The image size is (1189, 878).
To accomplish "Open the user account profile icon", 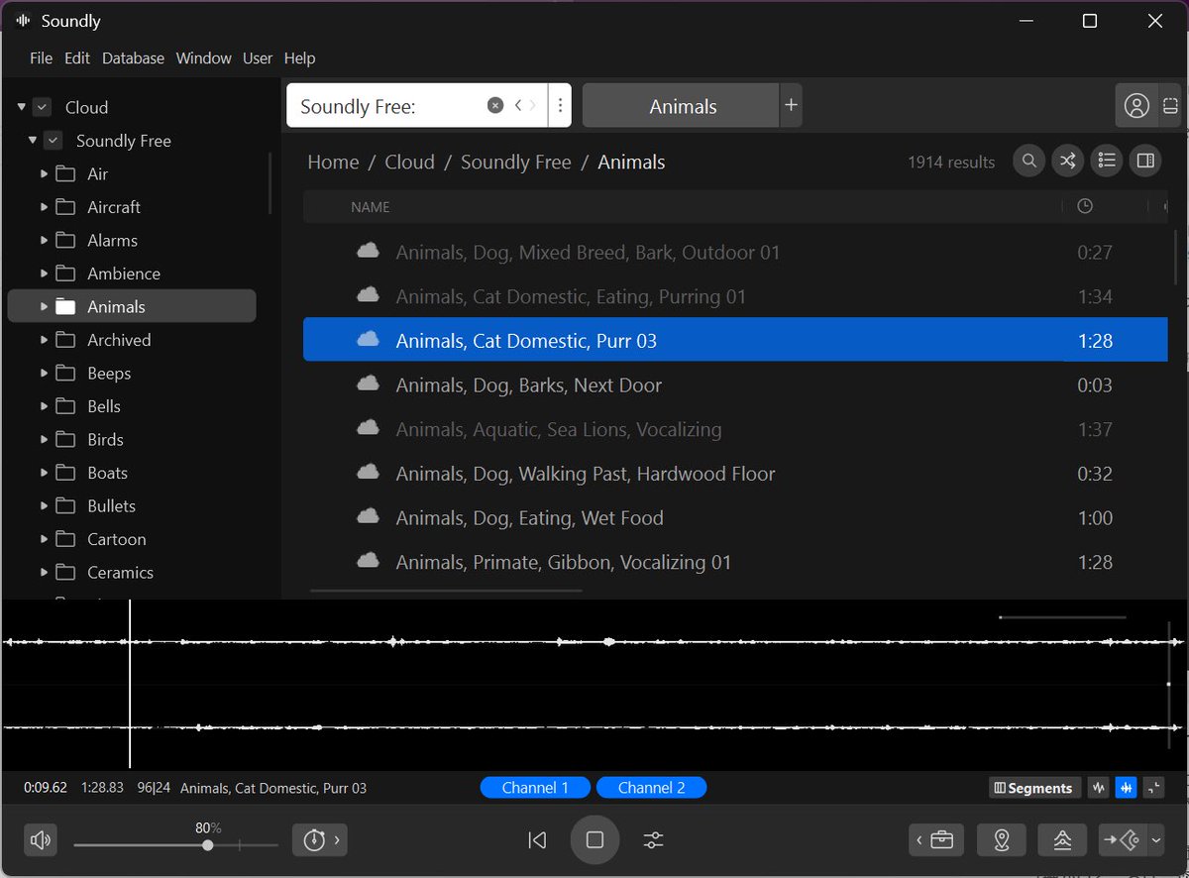I will 1136,106.
